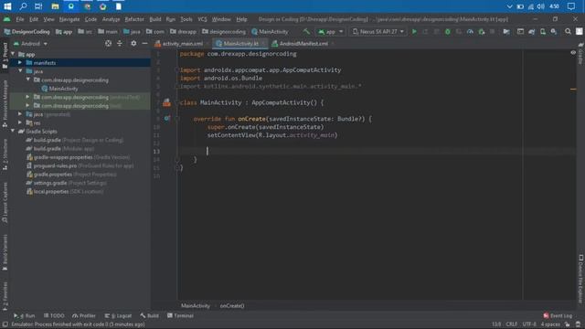
Task: Click the MainActivity breadcrumb at editor bottom
Action: pos(196,306)
